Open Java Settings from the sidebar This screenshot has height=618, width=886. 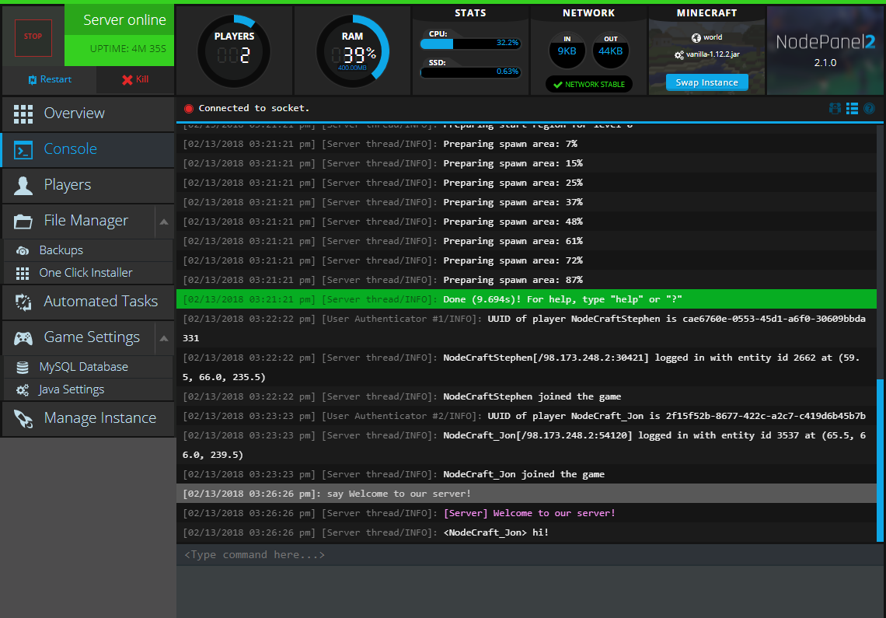[72, 389]
